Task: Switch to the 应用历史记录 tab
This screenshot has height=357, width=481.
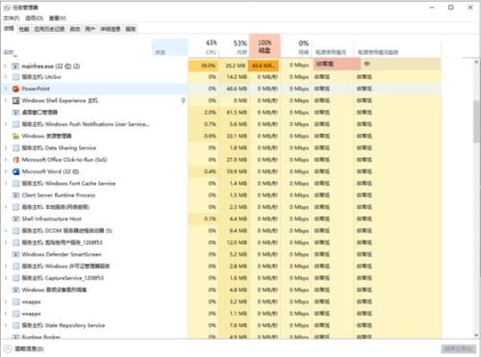Action: pyautogui.click(x=49, y=29)
